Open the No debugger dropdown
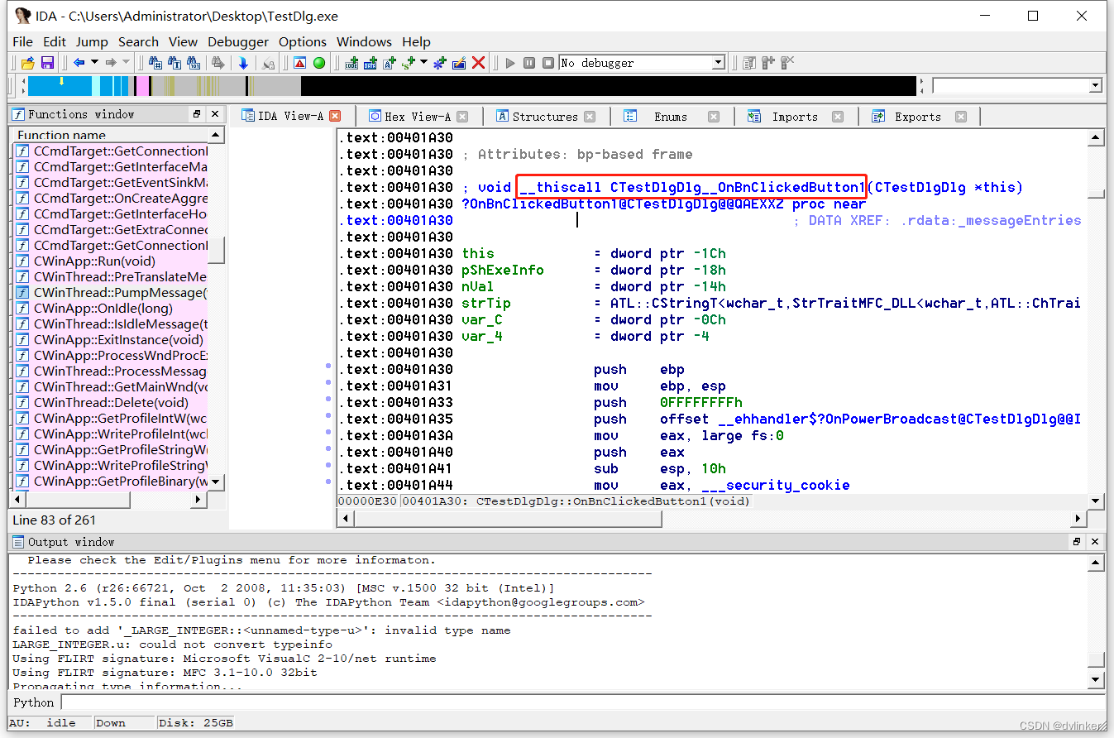This screenshot has height=738, width=1114. click(x=718, y=63)
